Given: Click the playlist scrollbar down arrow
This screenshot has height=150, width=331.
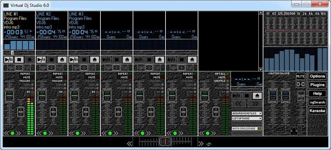Looking at the screenshot, I should (x=261, y=69).
